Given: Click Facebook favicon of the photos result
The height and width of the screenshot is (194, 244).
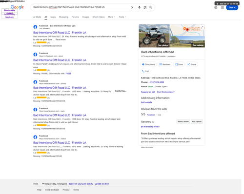Looking at the screenshot, I should point(35,82).
